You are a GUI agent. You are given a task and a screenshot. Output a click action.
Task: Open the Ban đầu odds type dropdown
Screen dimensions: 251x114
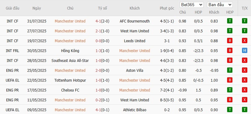220,5
